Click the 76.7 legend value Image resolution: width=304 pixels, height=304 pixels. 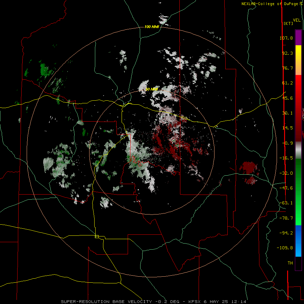coord(287,68)
